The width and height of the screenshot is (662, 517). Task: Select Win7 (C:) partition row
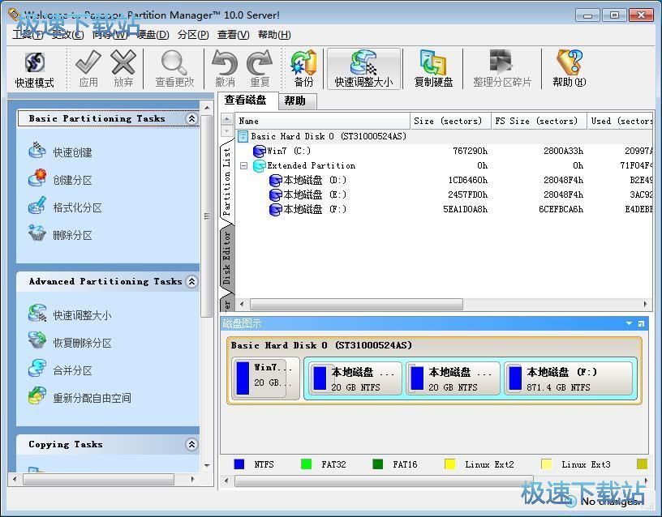(443, 151)
